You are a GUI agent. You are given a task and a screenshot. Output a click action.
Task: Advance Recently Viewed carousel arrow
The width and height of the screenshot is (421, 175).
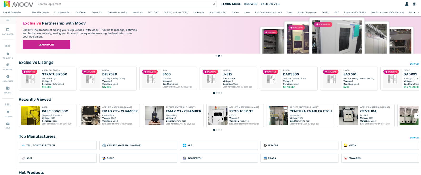pos(417,116)
